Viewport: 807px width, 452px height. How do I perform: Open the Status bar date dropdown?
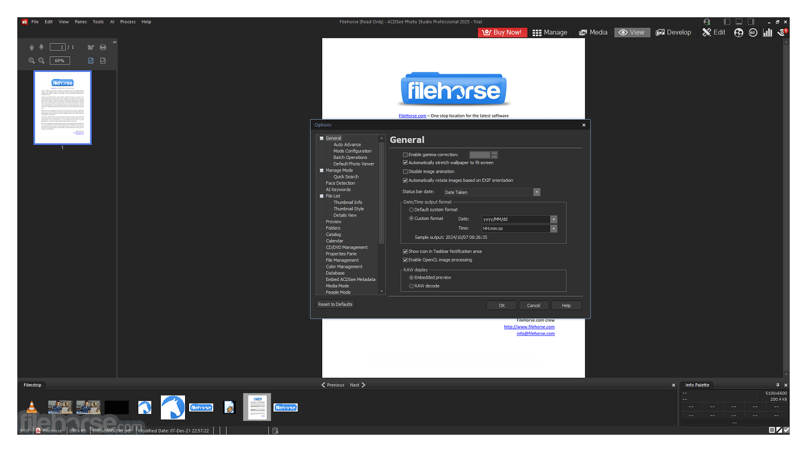(x=537, y=192)
